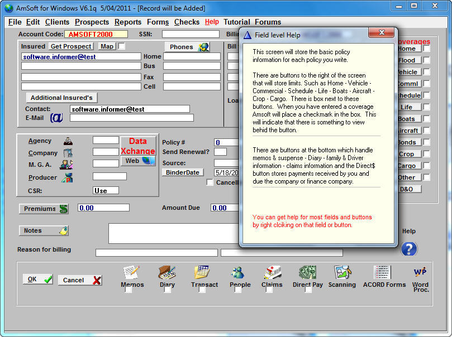Open the Clients menu
Screen dimensions: 452x337
tap(57, 22)
